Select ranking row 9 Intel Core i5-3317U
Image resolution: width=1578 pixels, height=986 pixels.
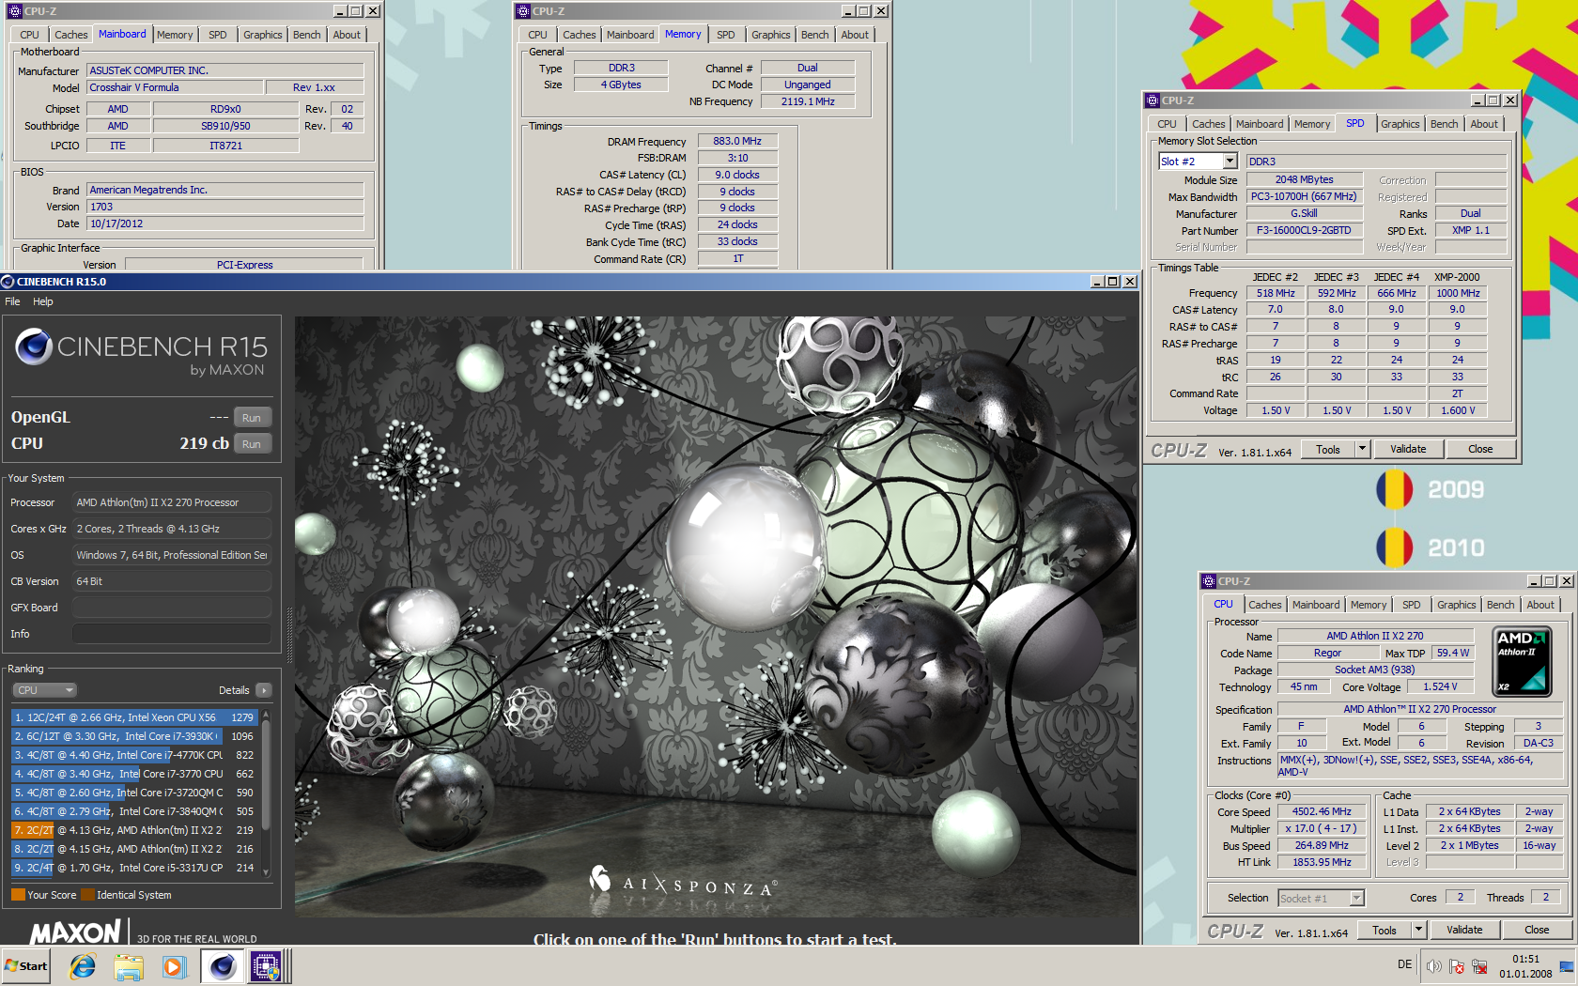(x=135, y=868)
